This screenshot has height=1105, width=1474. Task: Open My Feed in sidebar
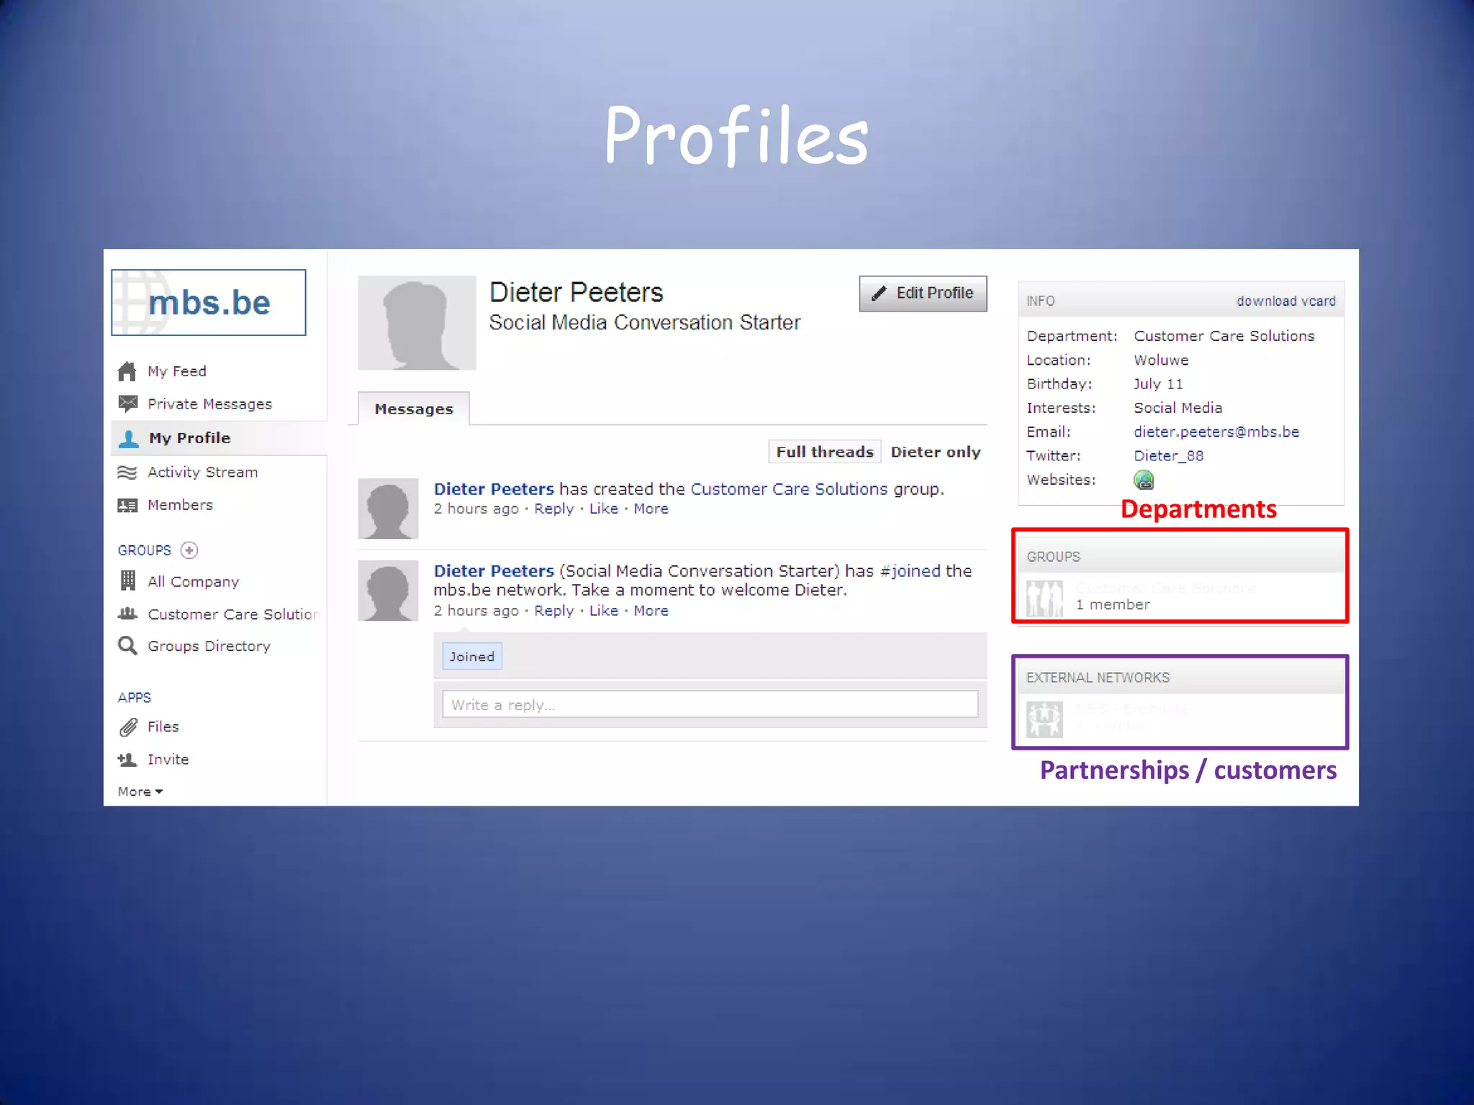(x=177, y=371)
